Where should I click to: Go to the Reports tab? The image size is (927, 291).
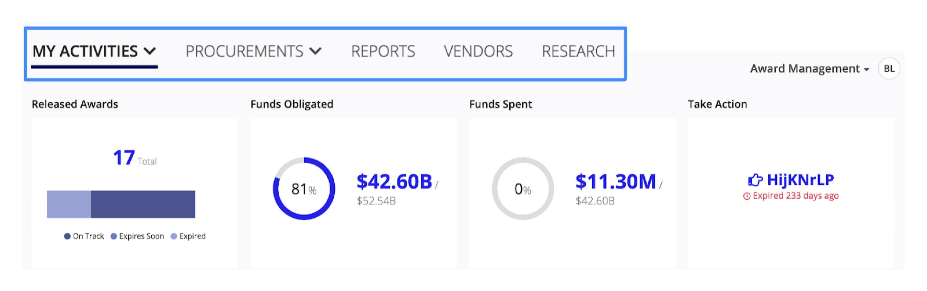click(x=383, y=52)
